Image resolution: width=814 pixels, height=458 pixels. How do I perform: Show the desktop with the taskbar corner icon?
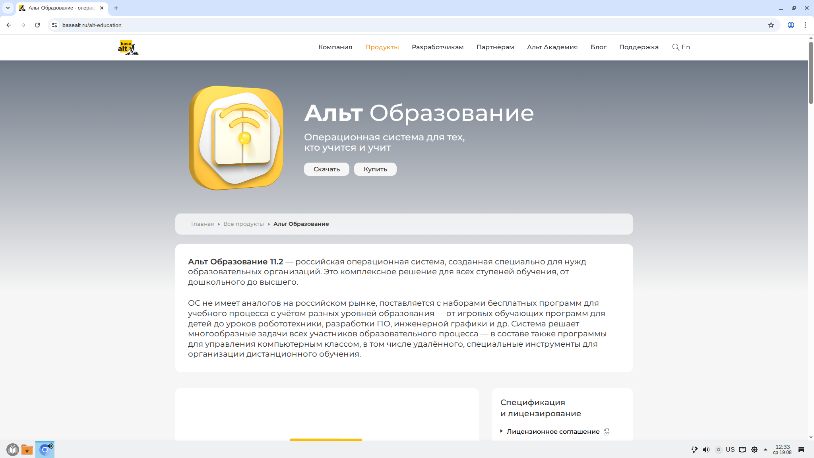pyautogui.click(x=801, y=450)
